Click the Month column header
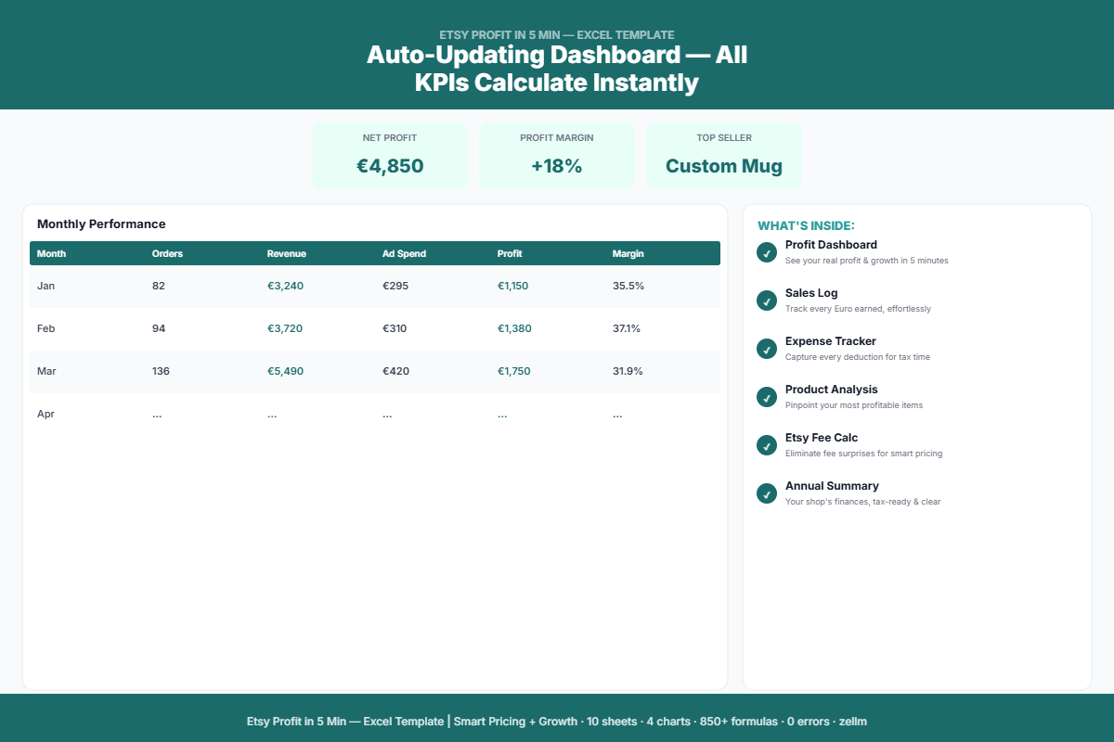1114x742 pixels. [x=52, y=253]
